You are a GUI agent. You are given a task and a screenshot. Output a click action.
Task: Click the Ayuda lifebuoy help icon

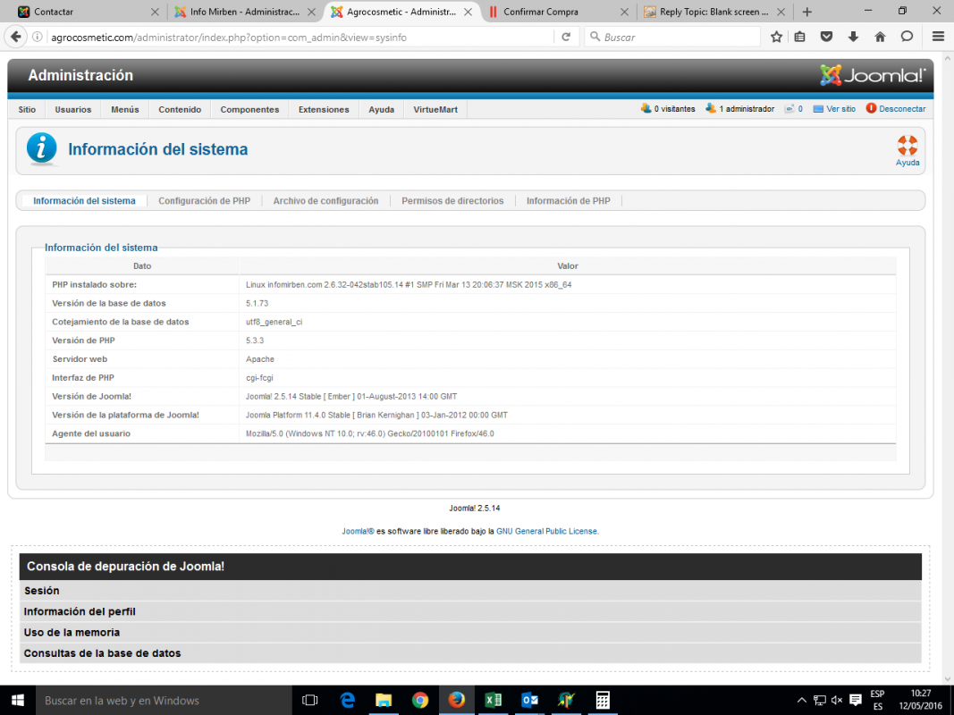(907, 145)
